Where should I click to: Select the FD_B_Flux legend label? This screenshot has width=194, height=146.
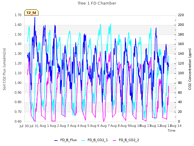(x=69, y=140)
